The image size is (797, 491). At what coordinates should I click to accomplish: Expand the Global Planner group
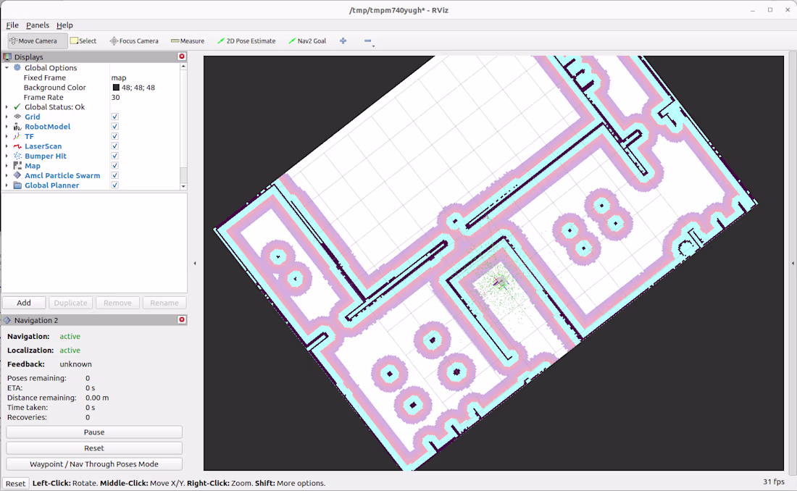[x=7, y=185]
